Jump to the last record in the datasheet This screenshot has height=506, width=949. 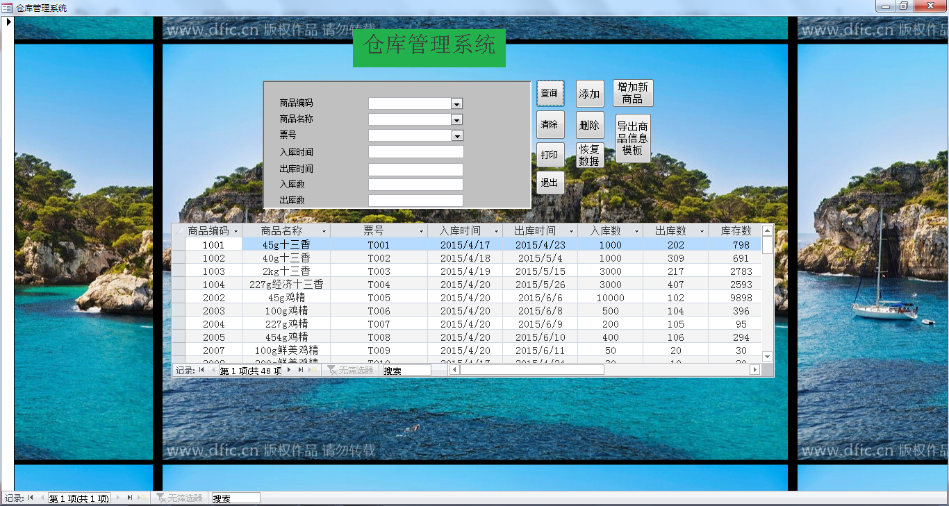coord(300,370)
